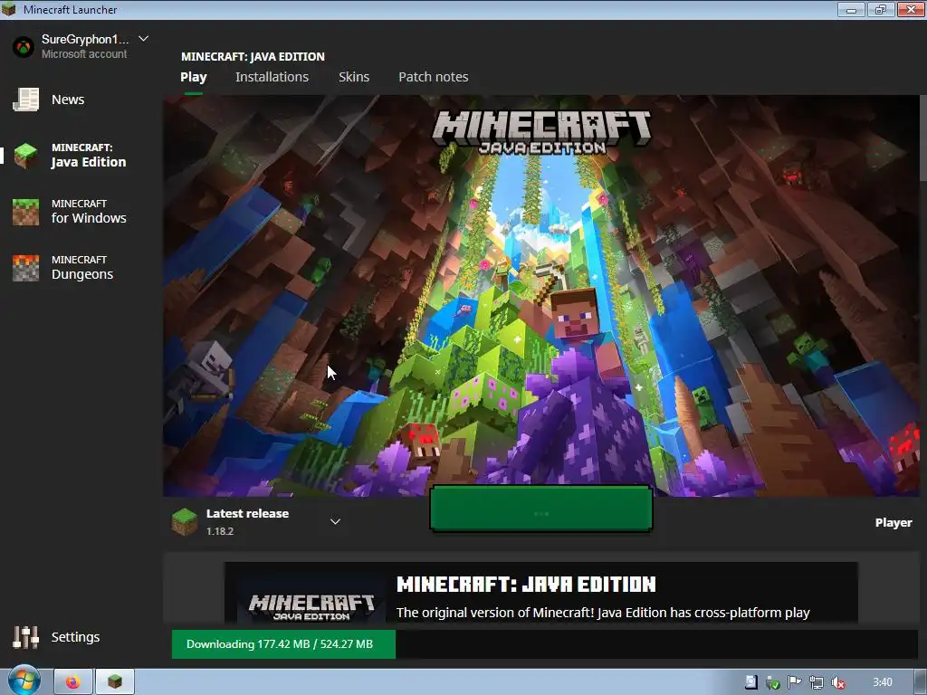927x695 pixels.
Task: Open the Windows Start orb
Action: (x=24, y=681)
